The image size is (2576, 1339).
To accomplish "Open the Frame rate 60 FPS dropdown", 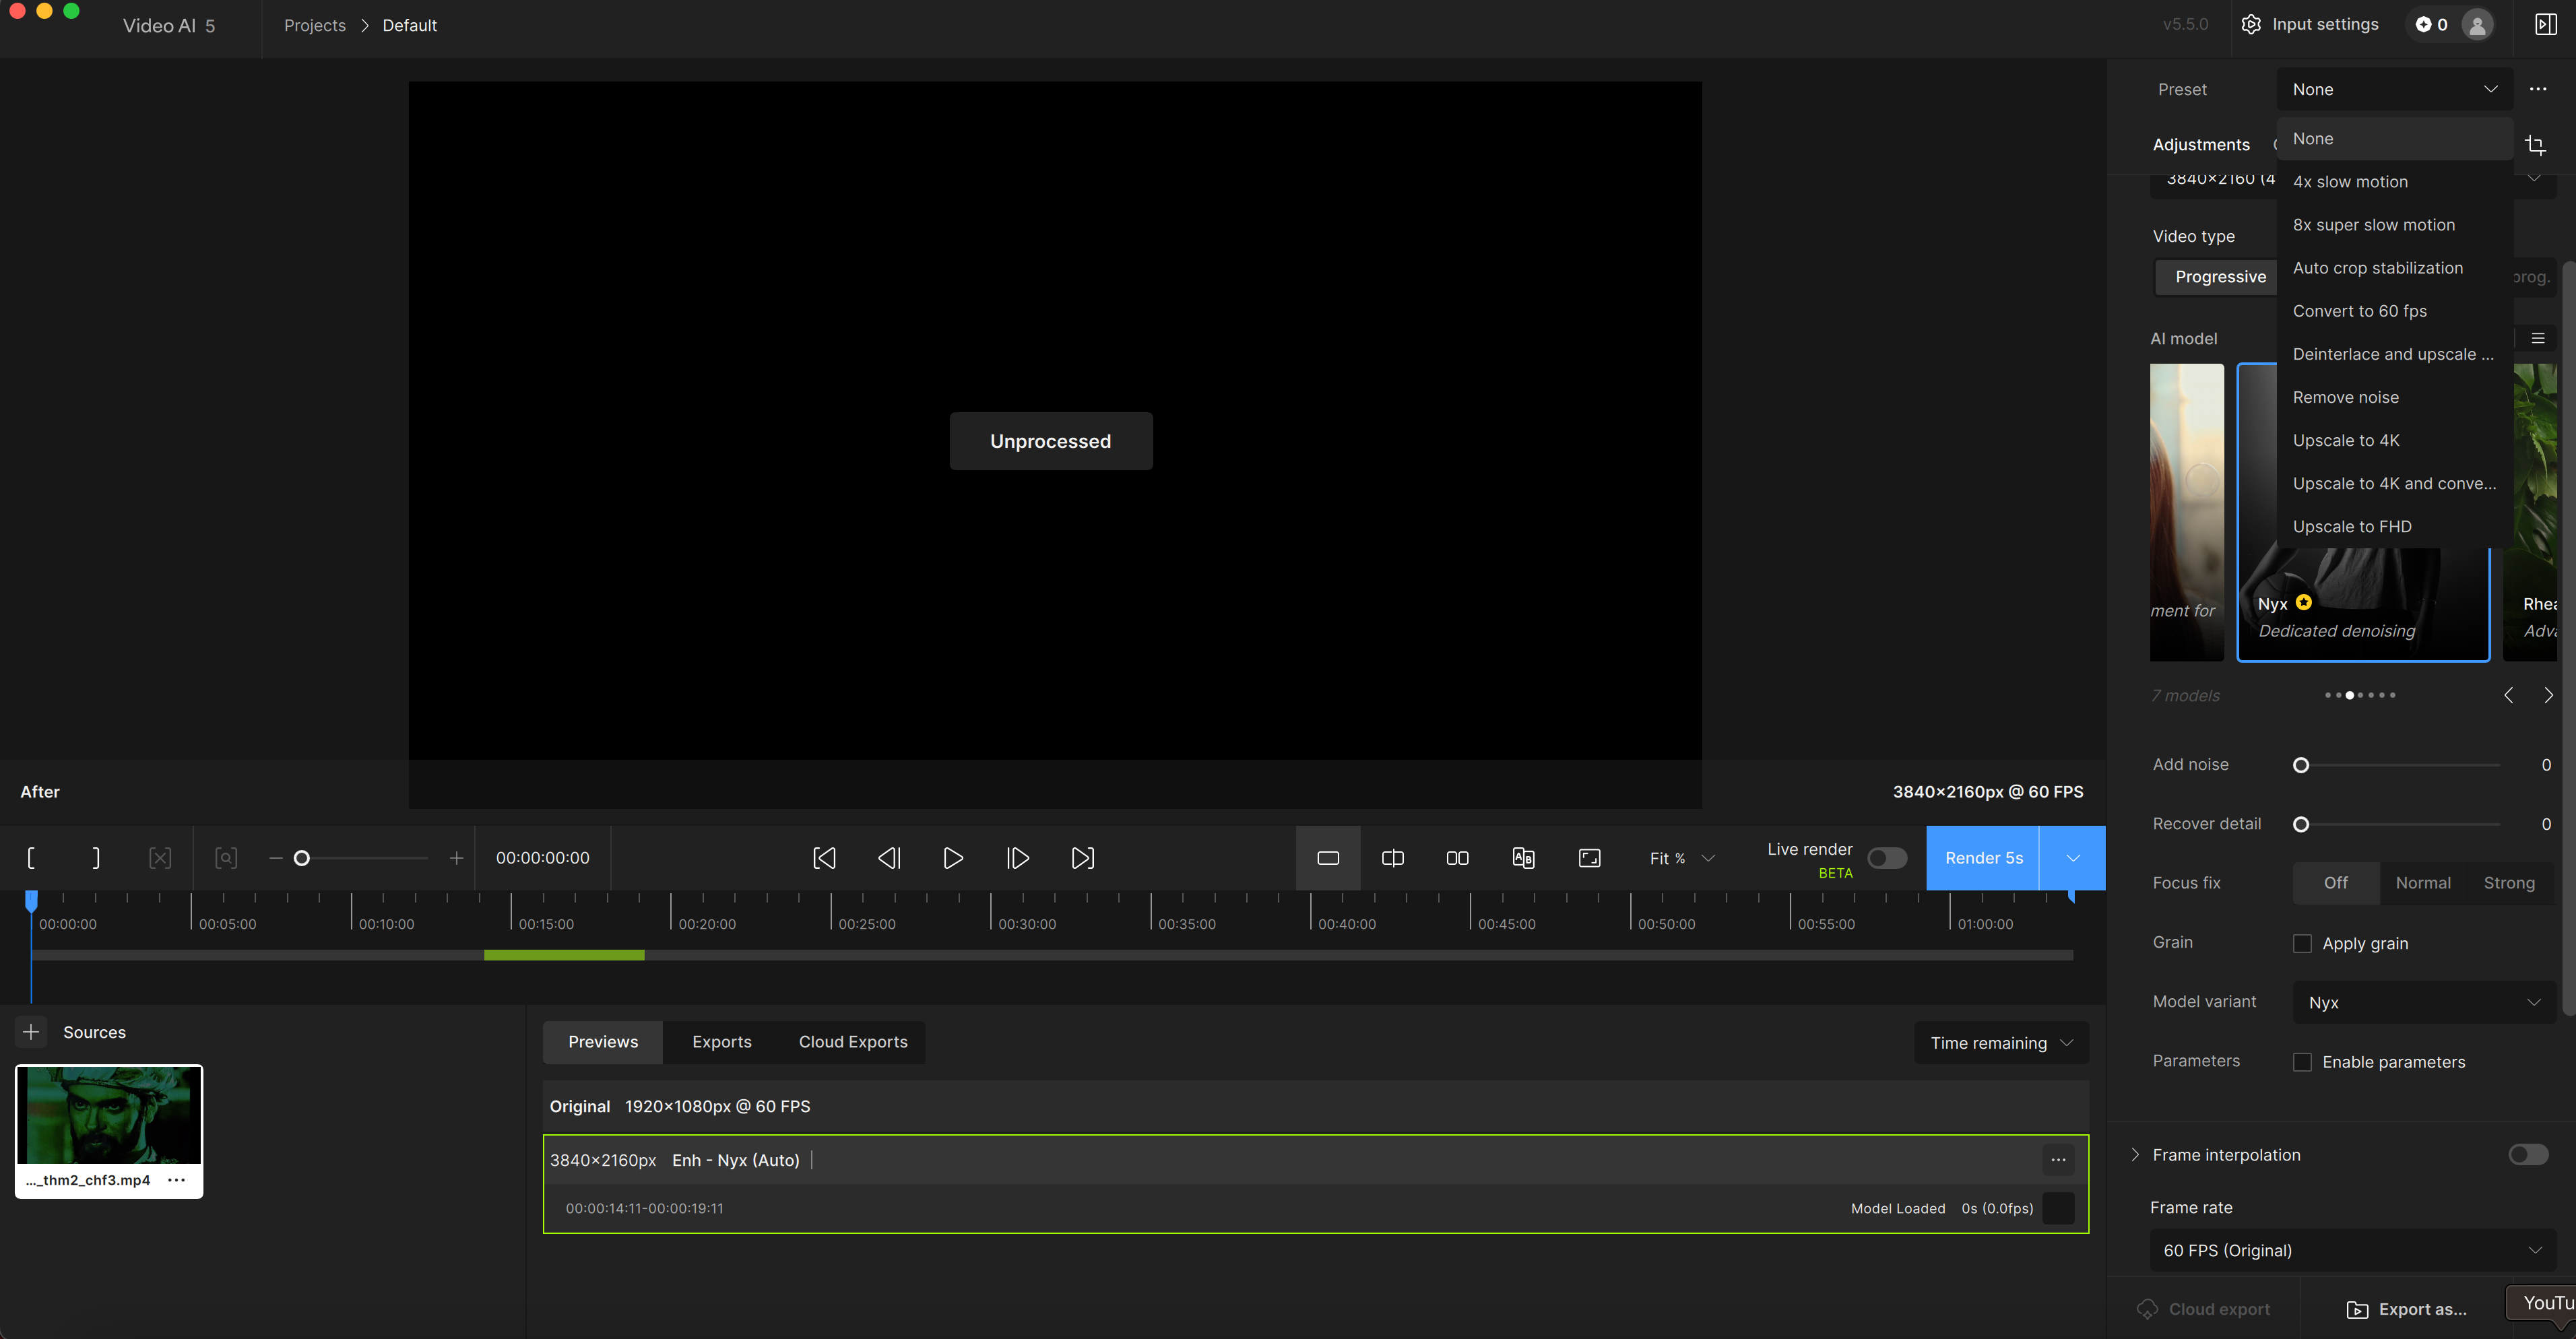I will (x=2352, y=1250).
